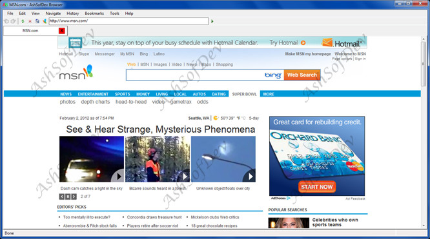This screenshot has width=430, height=239.
Task: Play the bizarre forest sounds video
Action: pos(158,159)
